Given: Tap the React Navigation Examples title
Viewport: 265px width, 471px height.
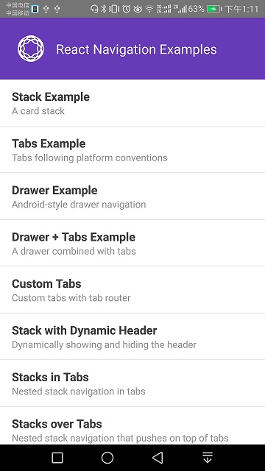Looking at the screenshot, I should [x=136, y=49].
